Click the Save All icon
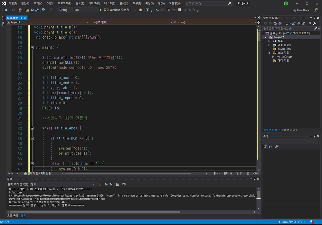The width and height of the screenshot is (322, 225). [37, 10]
